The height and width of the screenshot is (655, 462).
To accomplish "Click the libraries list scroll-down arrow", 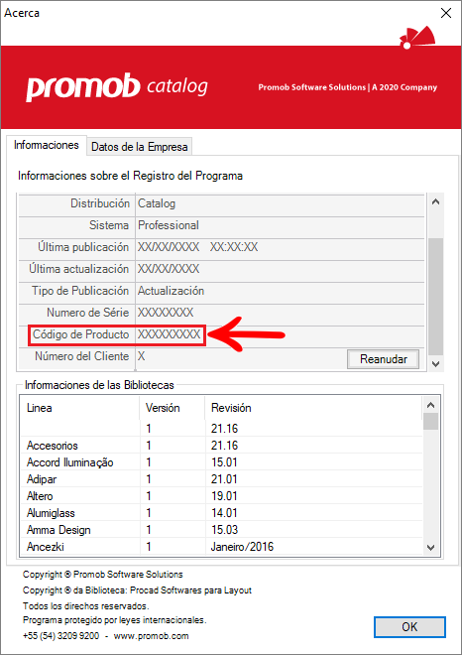I will coord(431,547).
